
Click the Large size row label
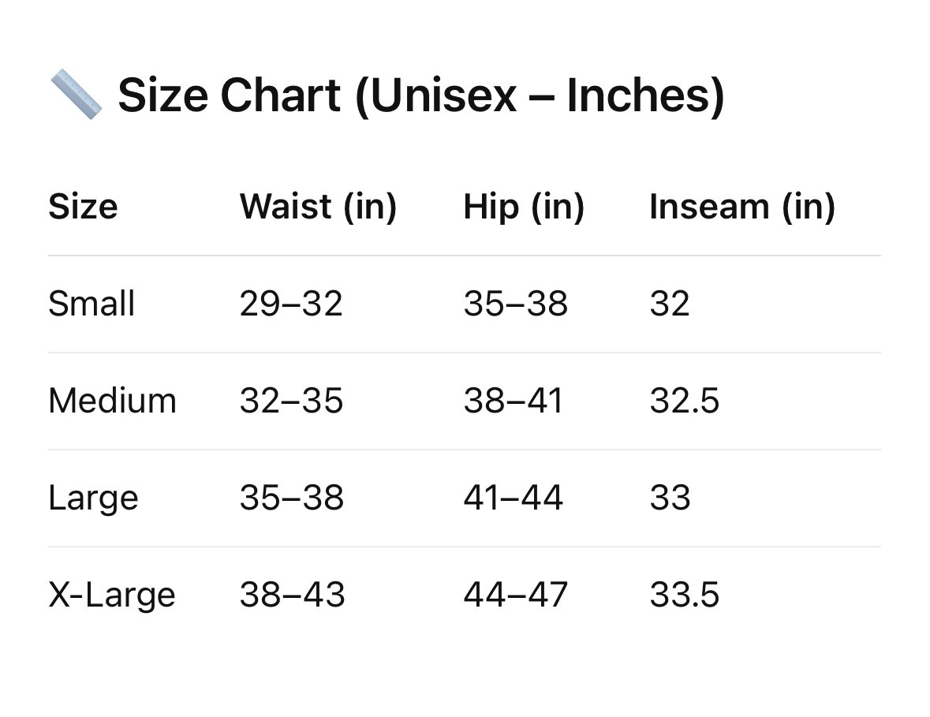point(93,499)
